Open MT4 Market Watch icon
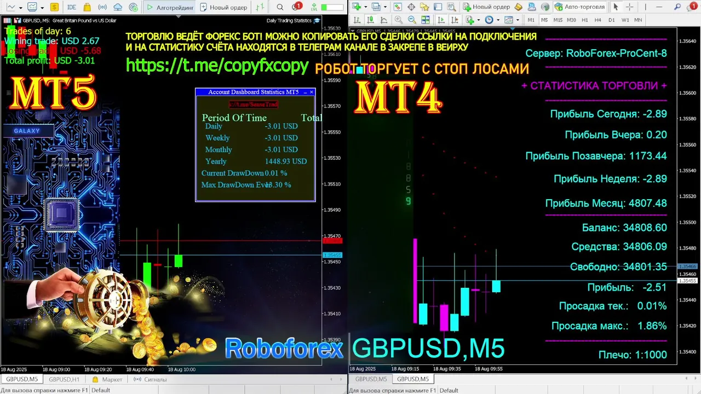The height and width of the screenshot is (394, 701). click(x=398, y=7)
